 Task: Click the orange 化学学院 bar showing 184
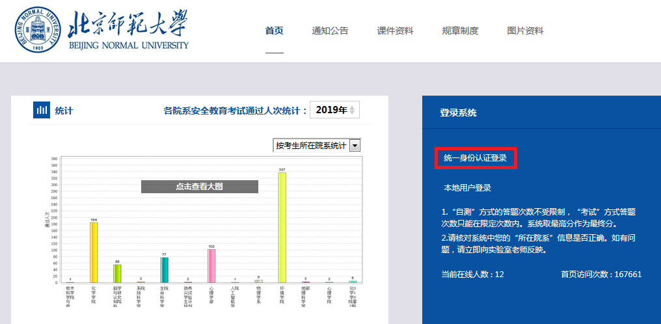[x=94, y=252]
